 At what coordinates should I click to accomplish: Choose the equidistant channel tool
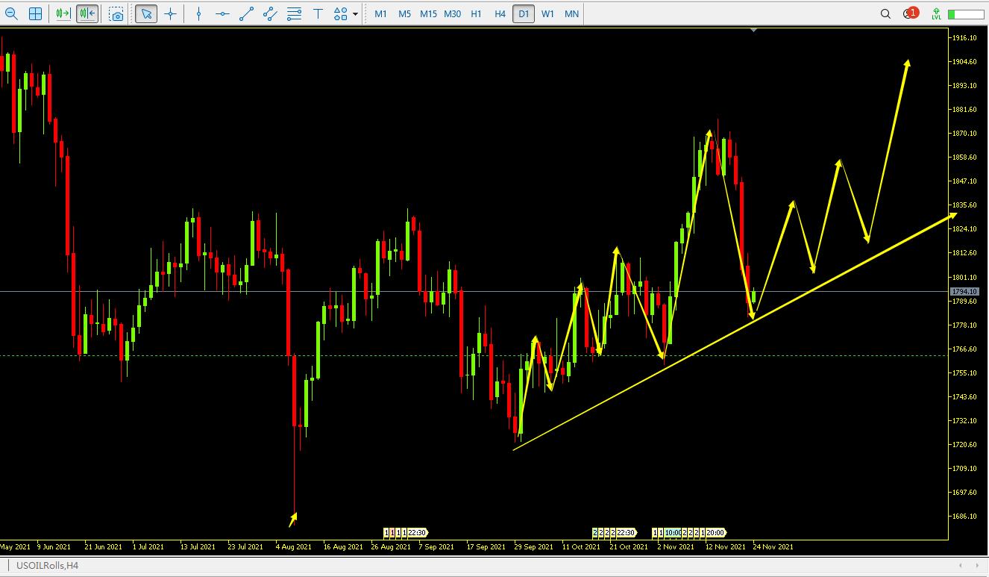(270, 13)
